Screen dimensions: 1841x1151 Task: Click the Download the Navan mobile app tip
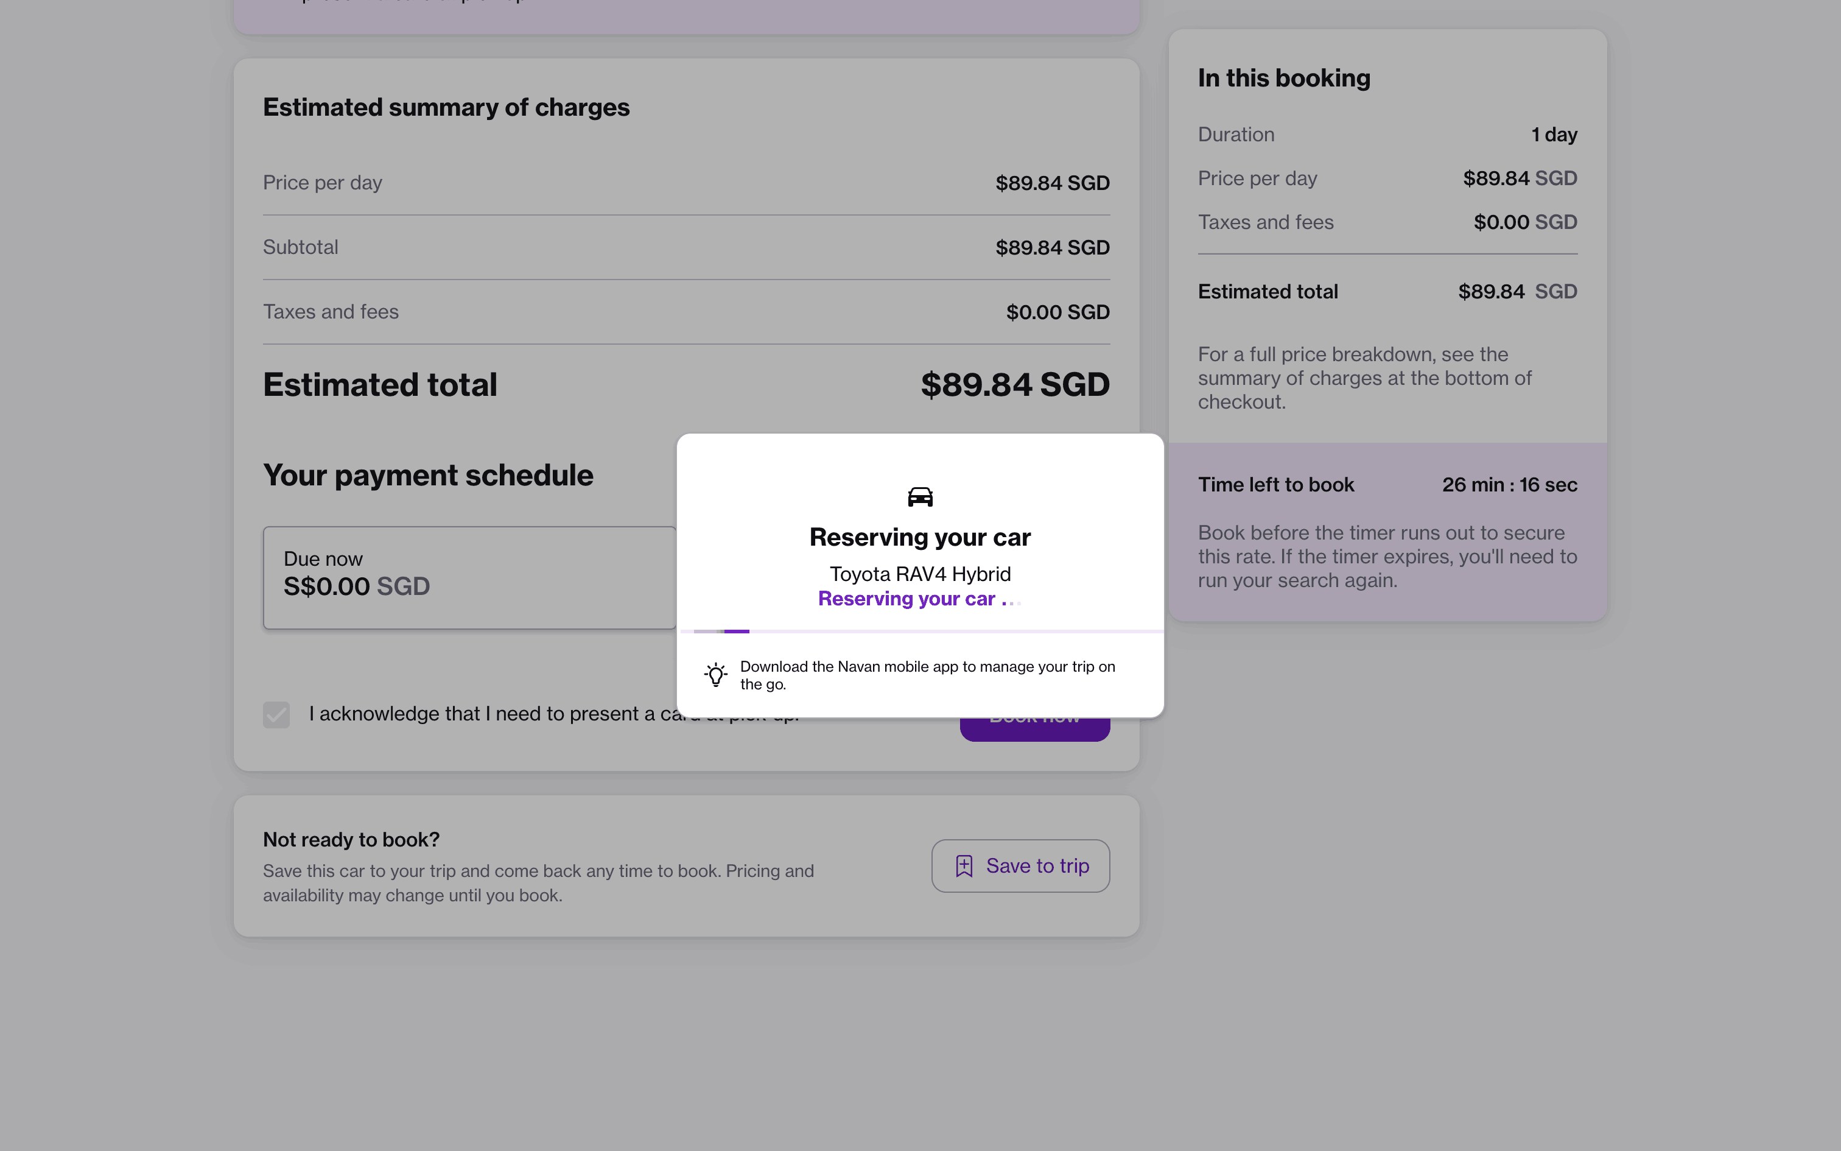pyautogui.click(x=927, y=675)
